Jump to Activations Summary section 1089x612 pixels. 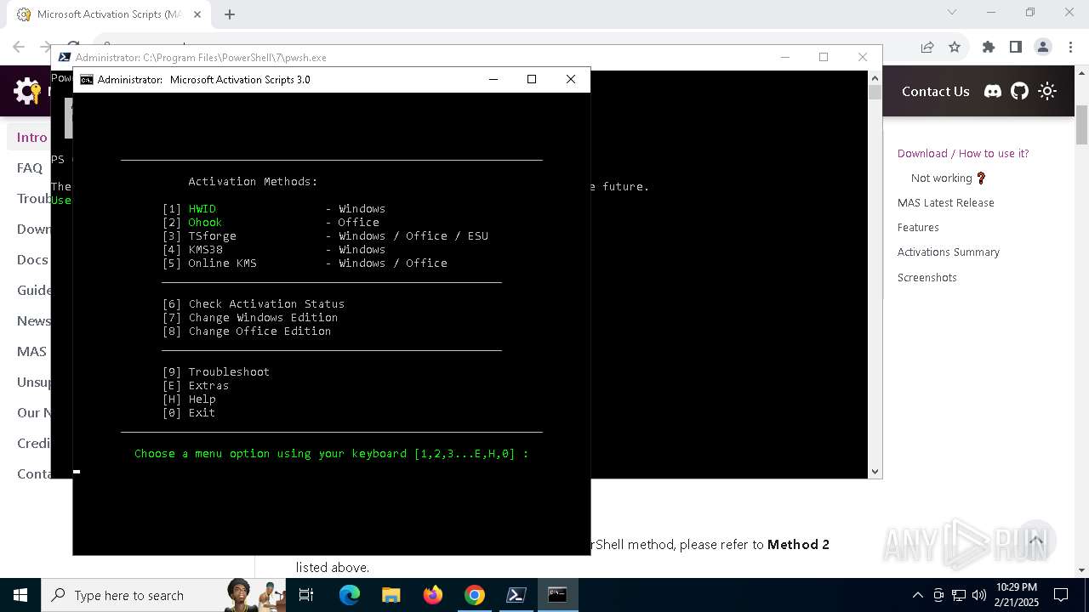tap(948, 252)
